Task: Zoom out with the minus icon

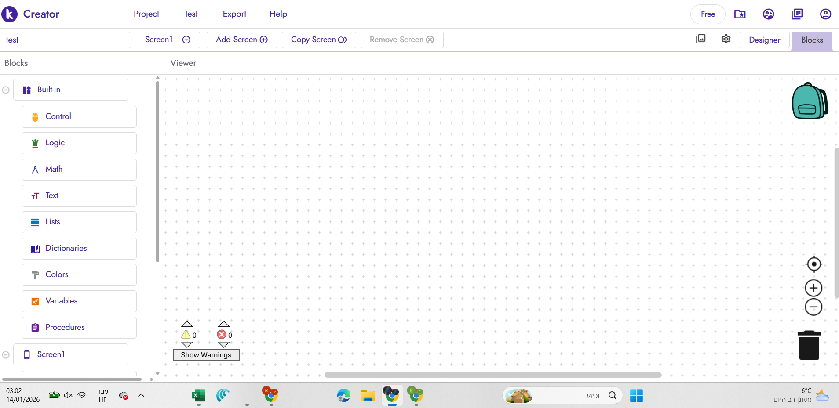Action: 813,307
